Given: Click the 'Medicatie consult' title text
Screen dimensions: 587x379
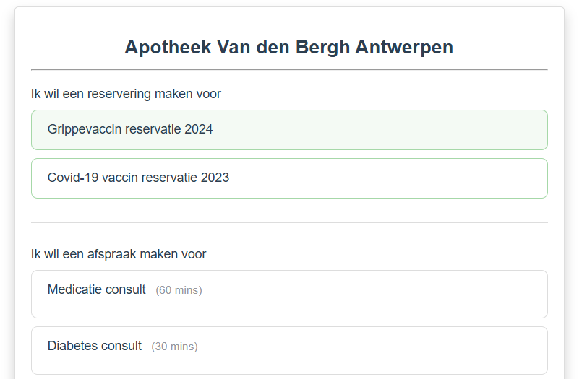Looking at the screenshot, I should tap(97, 289).
